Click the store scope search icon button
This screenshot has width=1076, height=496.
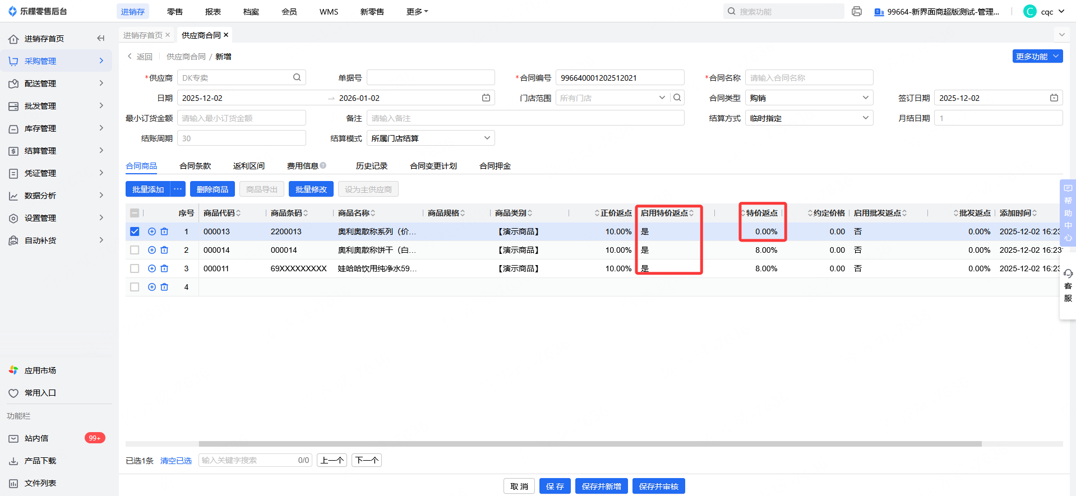677,98
